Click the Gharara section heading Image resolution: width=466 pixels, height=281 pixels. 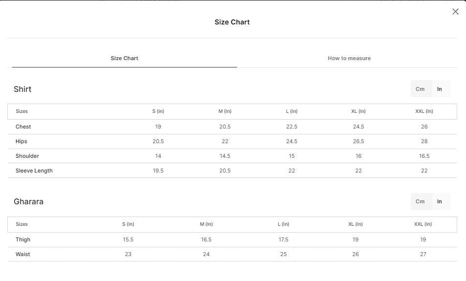tap(28, 202)
